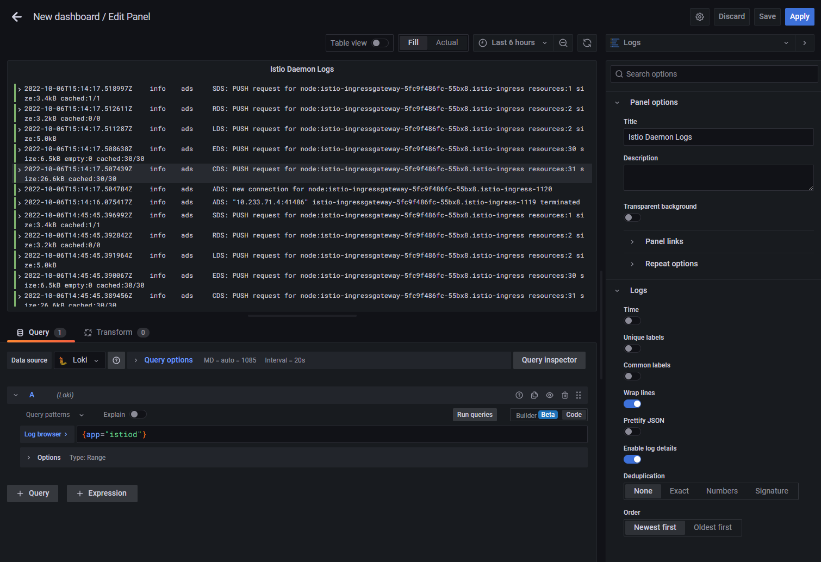Open the Loki data source dropdown

79,360
